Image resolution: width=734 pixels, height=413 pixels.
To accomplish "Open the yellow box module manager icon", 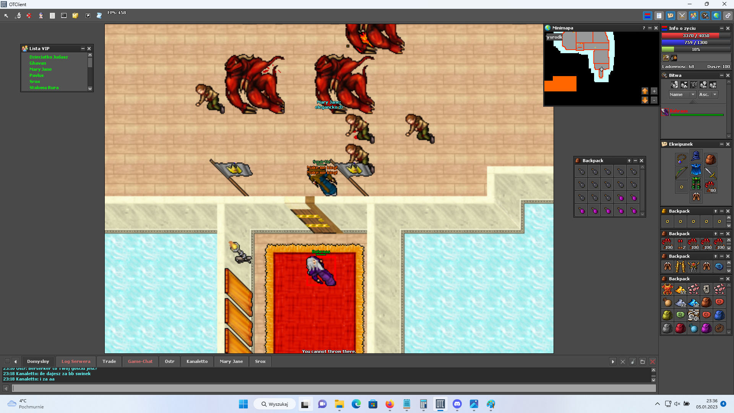I will [x=75, y=16].
